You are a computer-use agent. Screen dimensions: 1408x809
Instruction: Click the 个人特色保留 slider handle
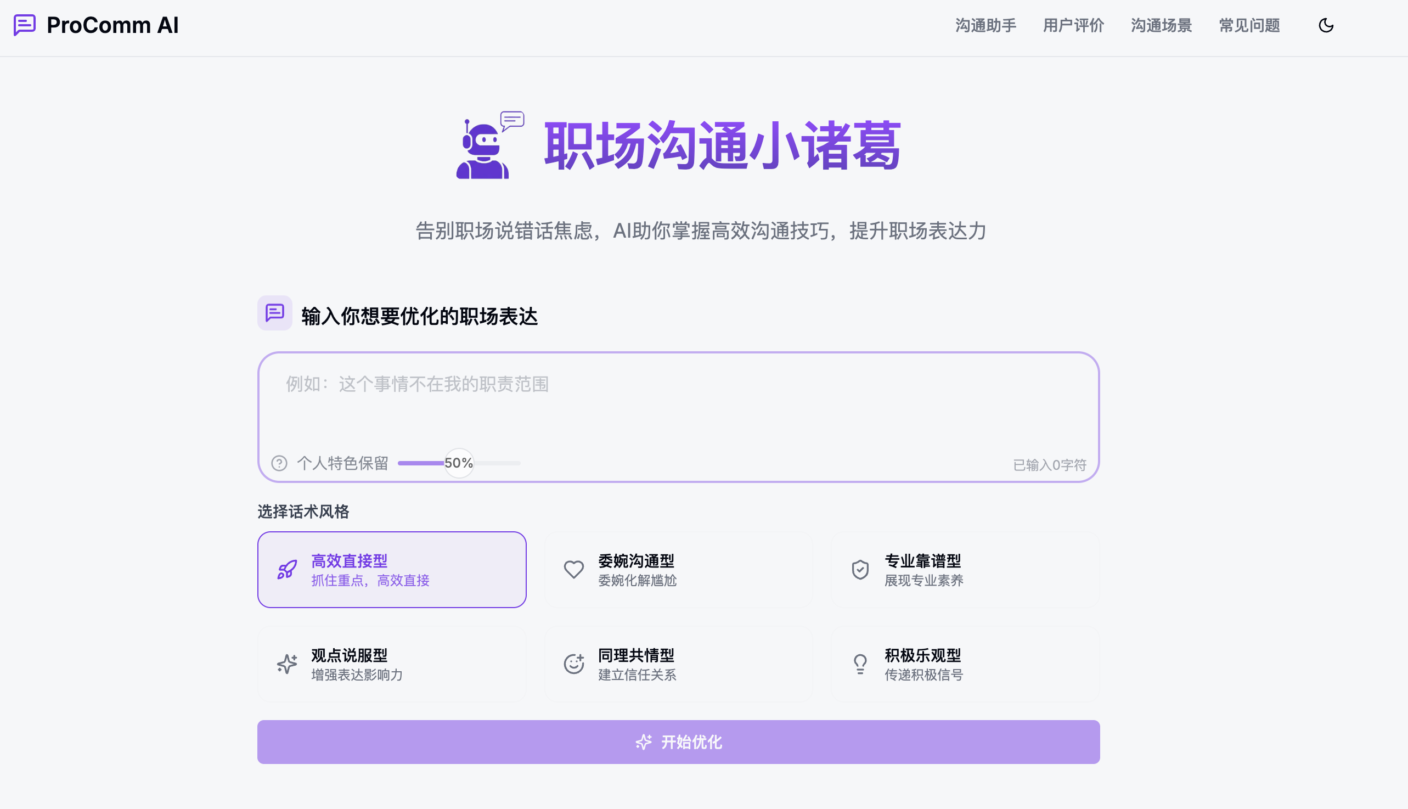click(x=459, y=463)
